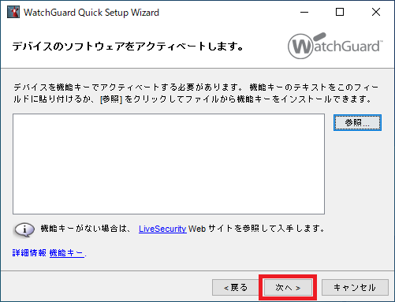Click the WatchGuard app icon in title bar

point(13,12)
